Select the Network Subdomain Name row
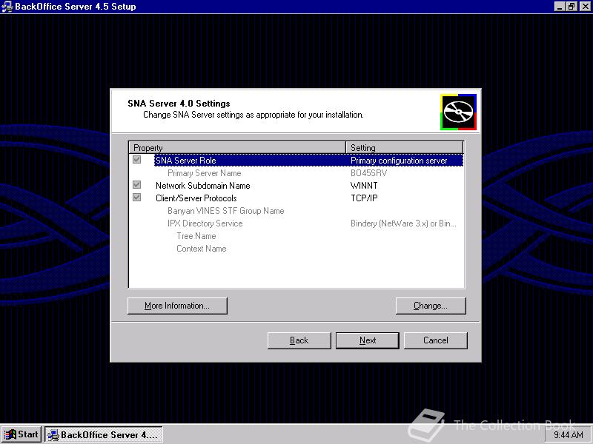The height and width of the screenshot is (444, 593). click(296, 186)
